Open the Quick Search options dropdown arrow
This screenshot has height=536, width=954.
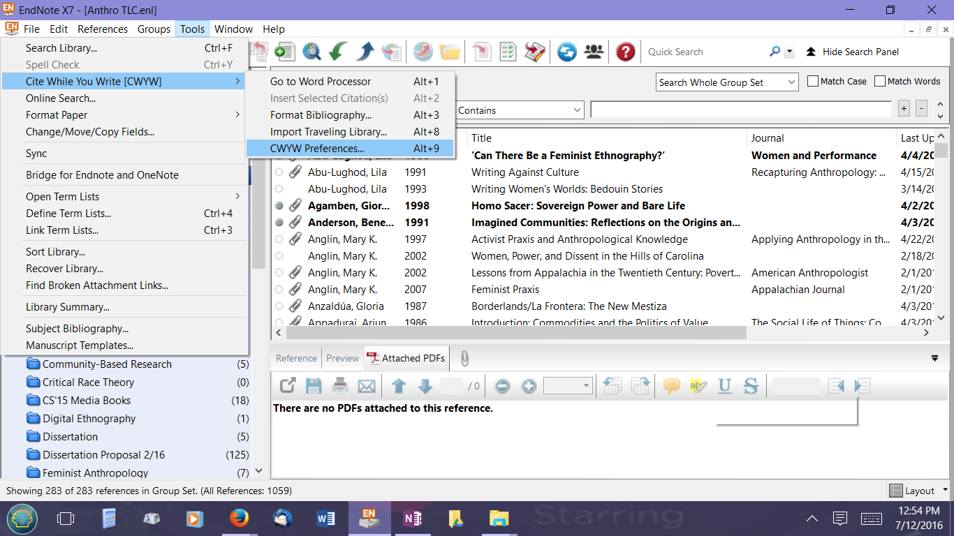[789, 52]
